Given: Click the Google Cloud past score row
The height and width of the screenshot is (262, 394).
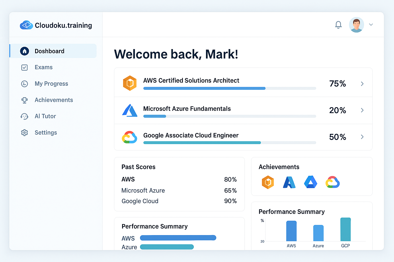Looking at the screenshot, I should [x=179, y=201].
